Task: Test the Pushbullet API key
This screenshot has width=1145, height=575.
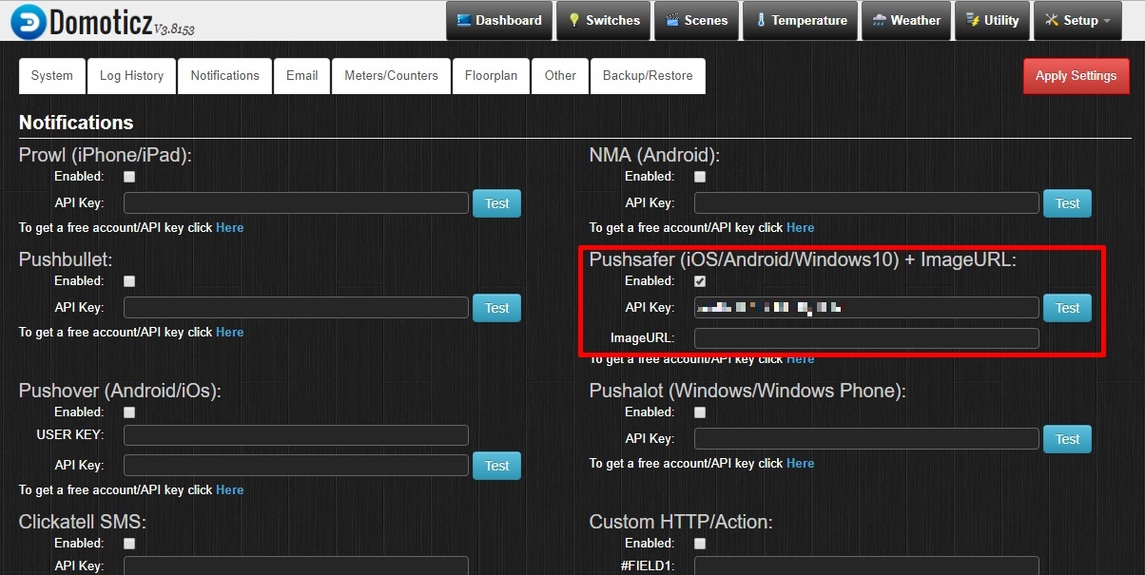Action: click(496, 308)
